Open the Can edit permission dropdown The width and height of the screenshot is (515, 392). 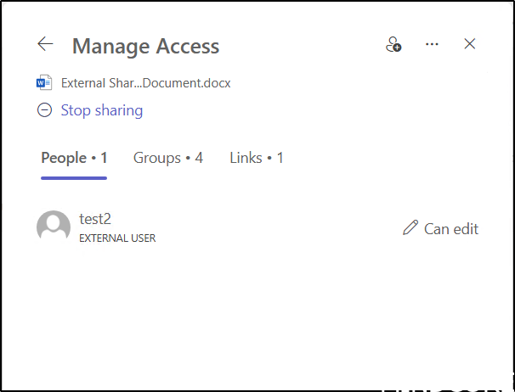[451, 228]
